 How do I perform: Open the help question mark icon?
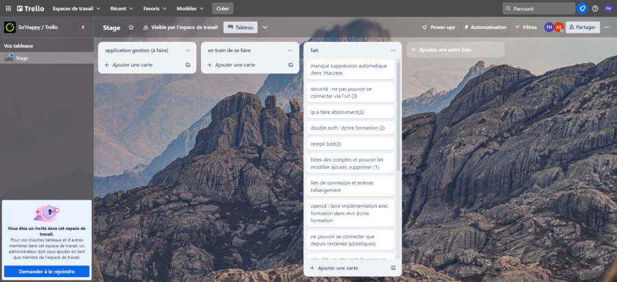(595, 8)
